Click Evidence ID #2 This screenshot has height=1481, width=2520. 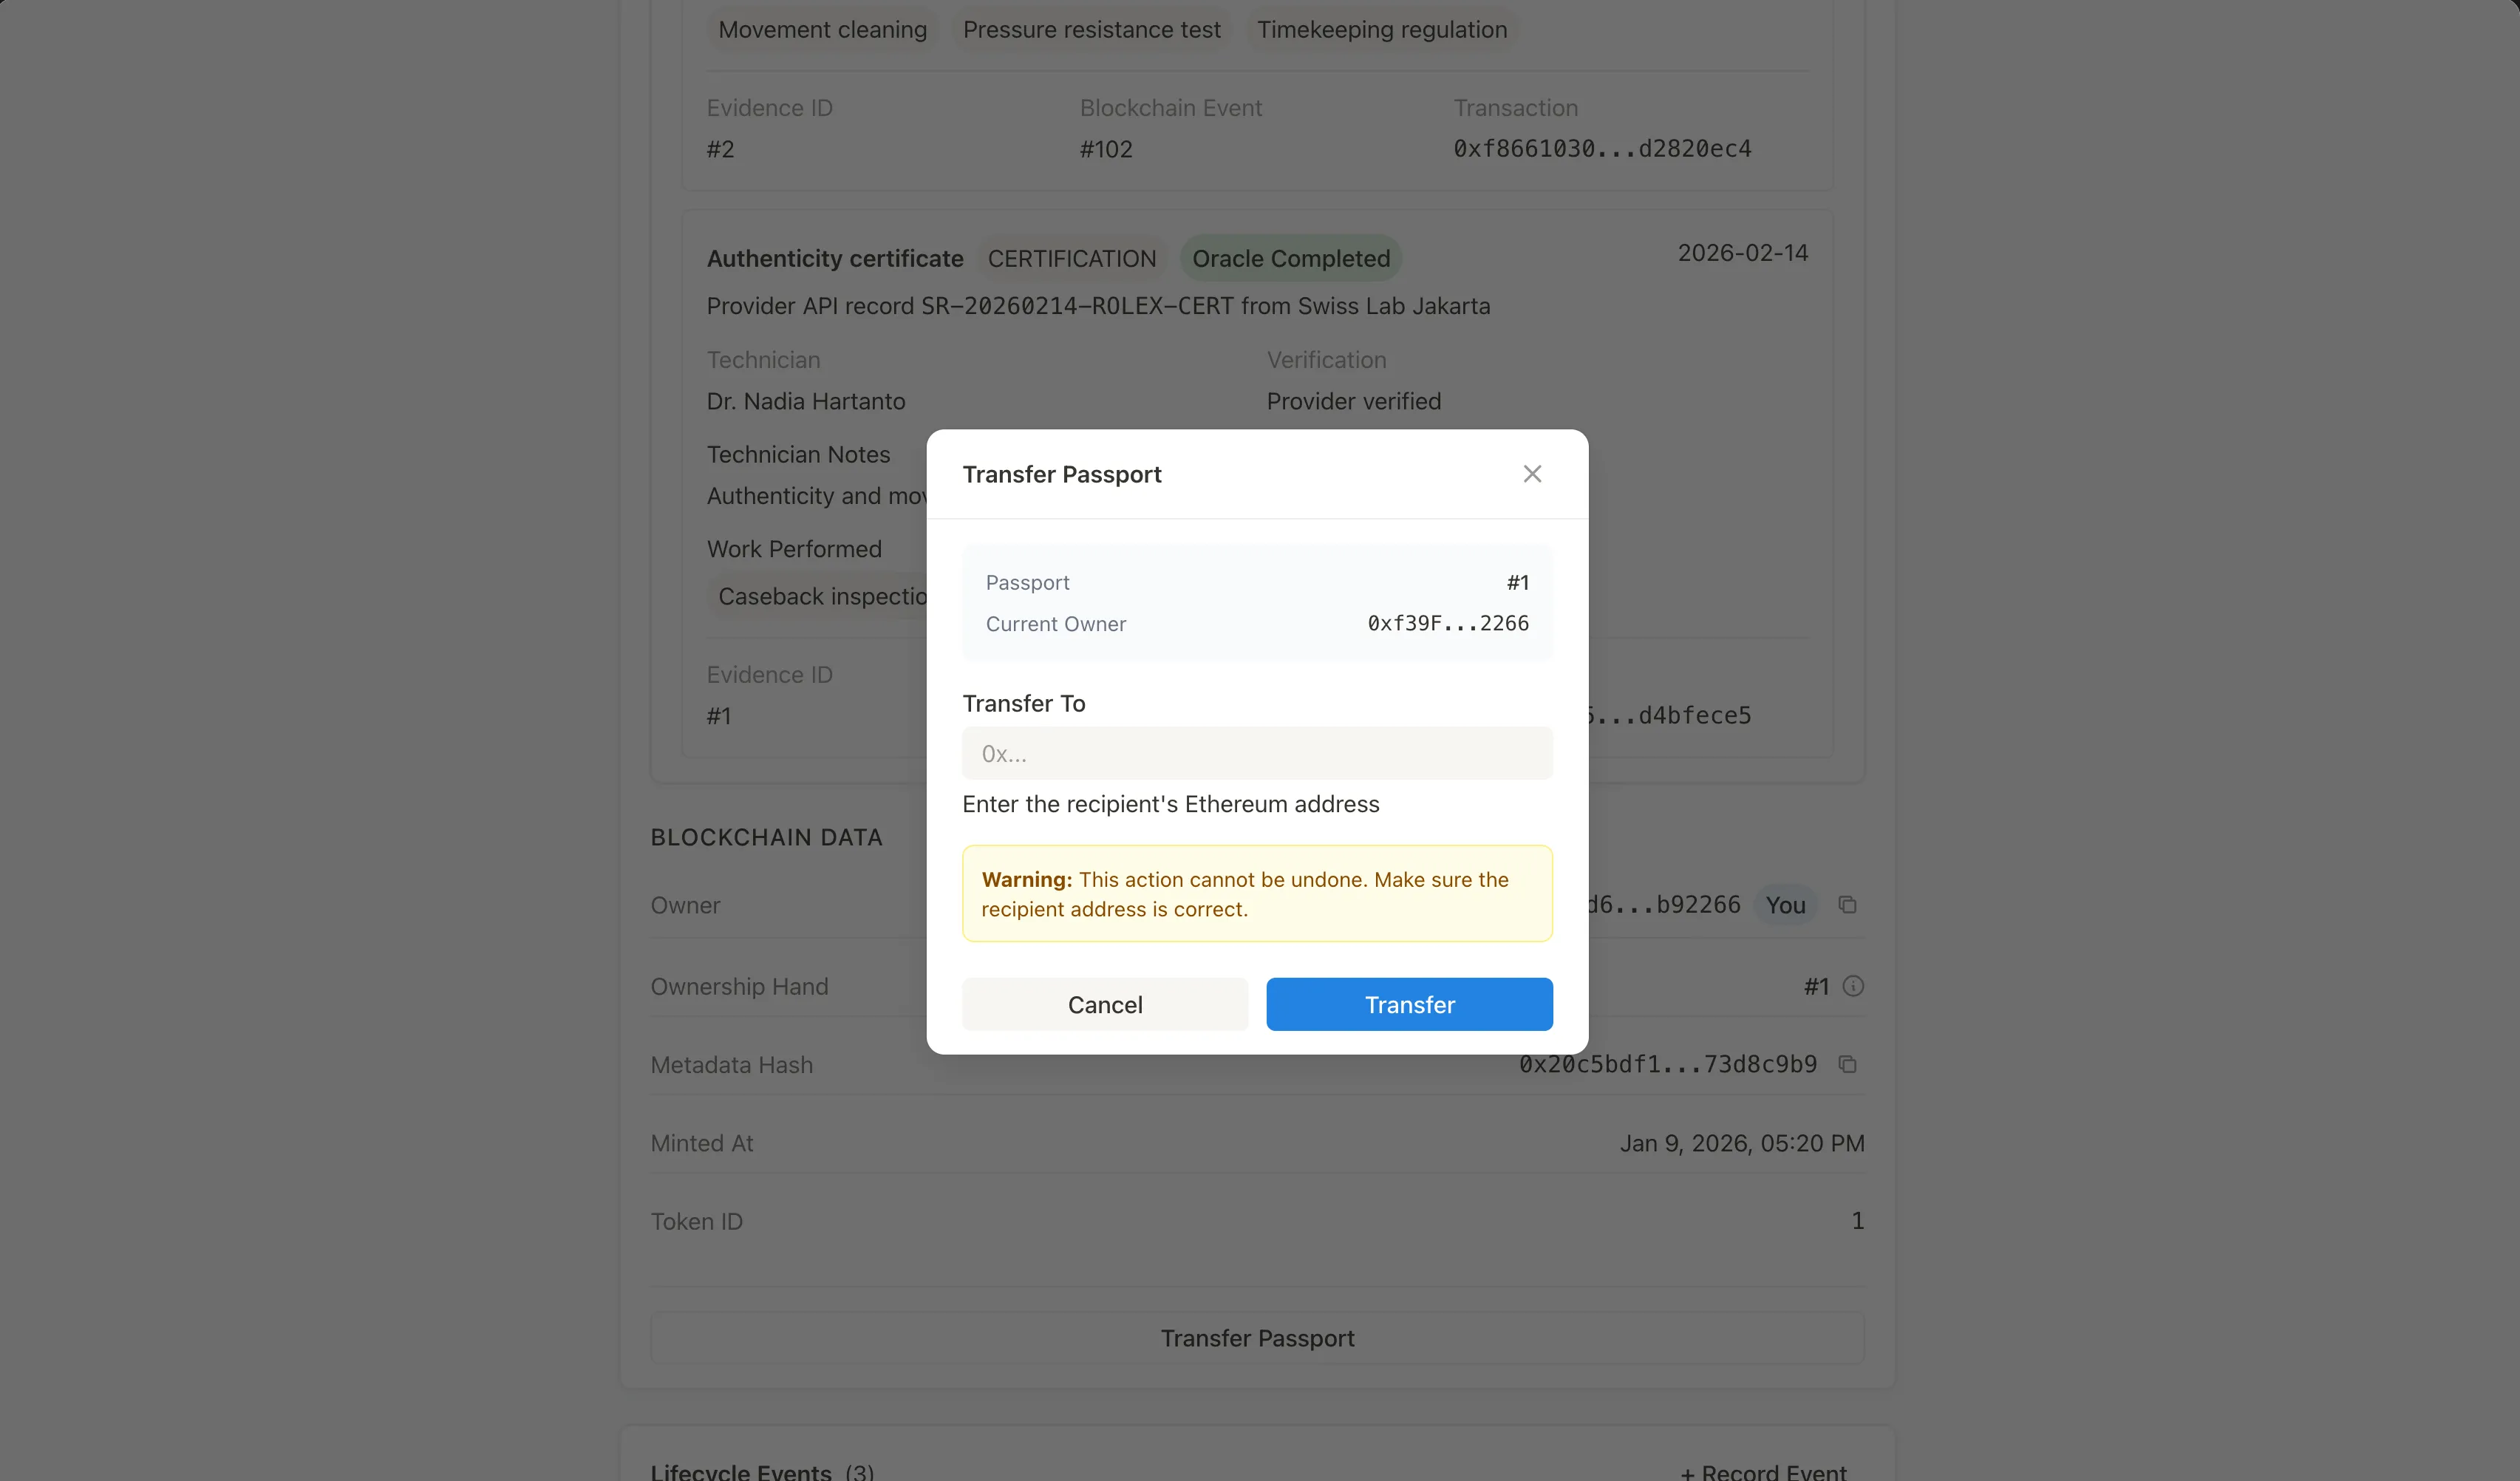tap(720, 148)
